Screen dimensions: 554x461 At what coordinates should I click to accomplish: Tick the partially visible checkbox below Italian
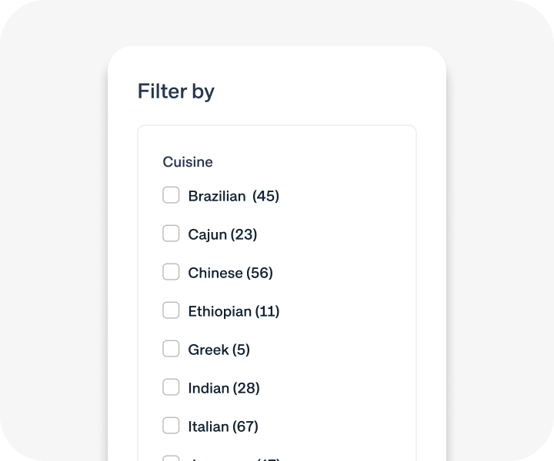171,459
